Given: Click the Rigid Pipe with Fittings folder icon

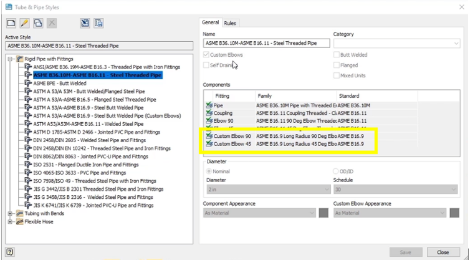Looking at the screenshot, I should [19, 59].
